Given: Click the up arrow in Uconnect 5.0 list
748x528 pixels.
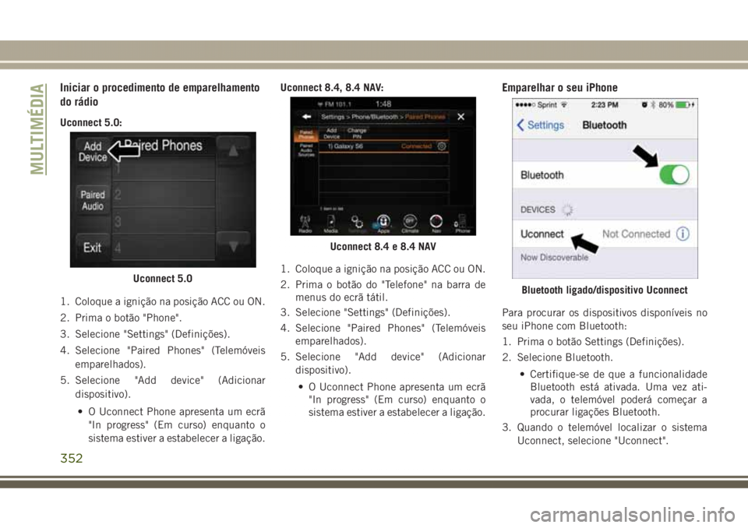Looking at the screenshot, I should point(233,151).
